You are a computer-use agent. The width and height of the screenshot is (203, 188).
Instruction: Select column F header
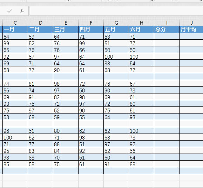(x=91, y=23)
